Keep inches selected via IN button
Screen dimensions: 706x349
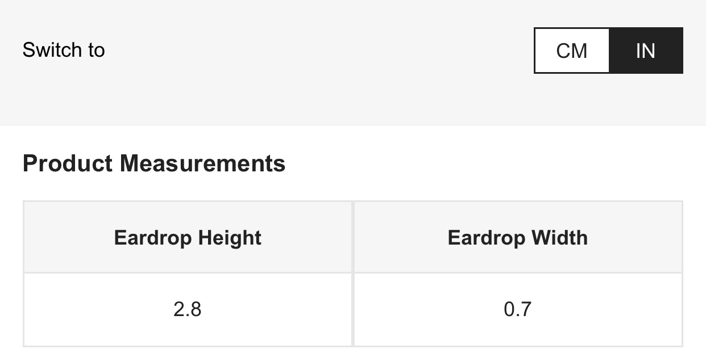pyautogui.click(x=646, y=51)
